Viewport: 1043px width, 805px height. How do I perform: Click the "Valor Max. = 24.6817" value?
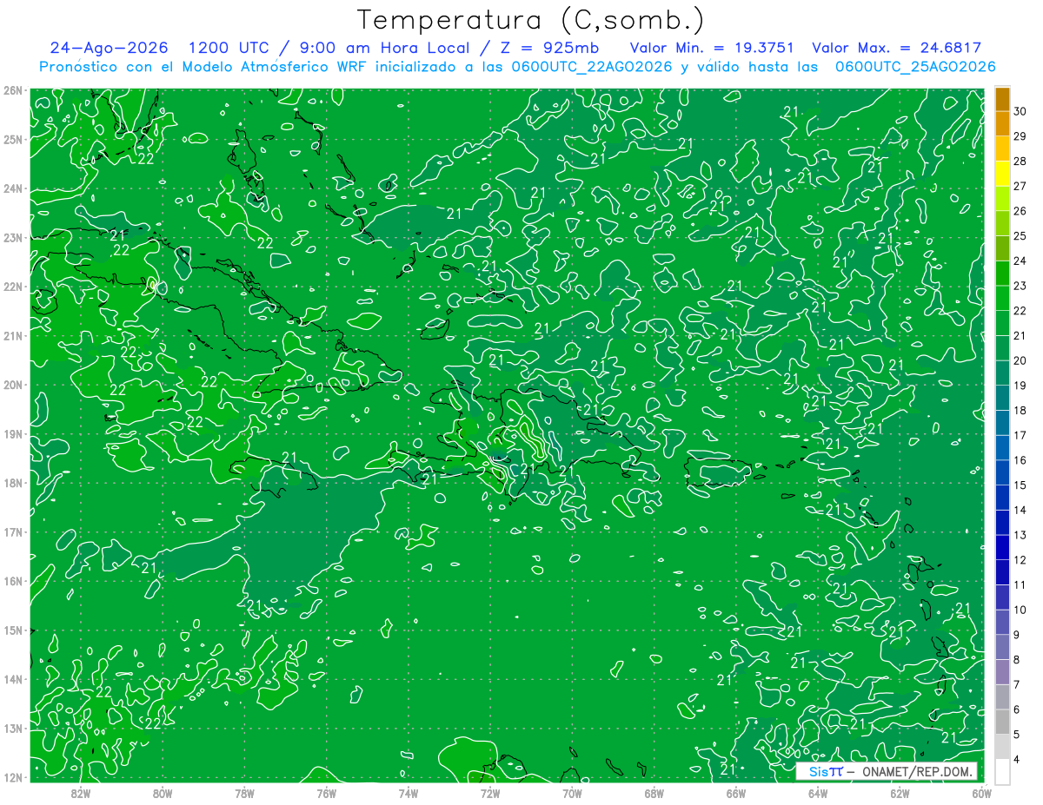coord(896,48)
